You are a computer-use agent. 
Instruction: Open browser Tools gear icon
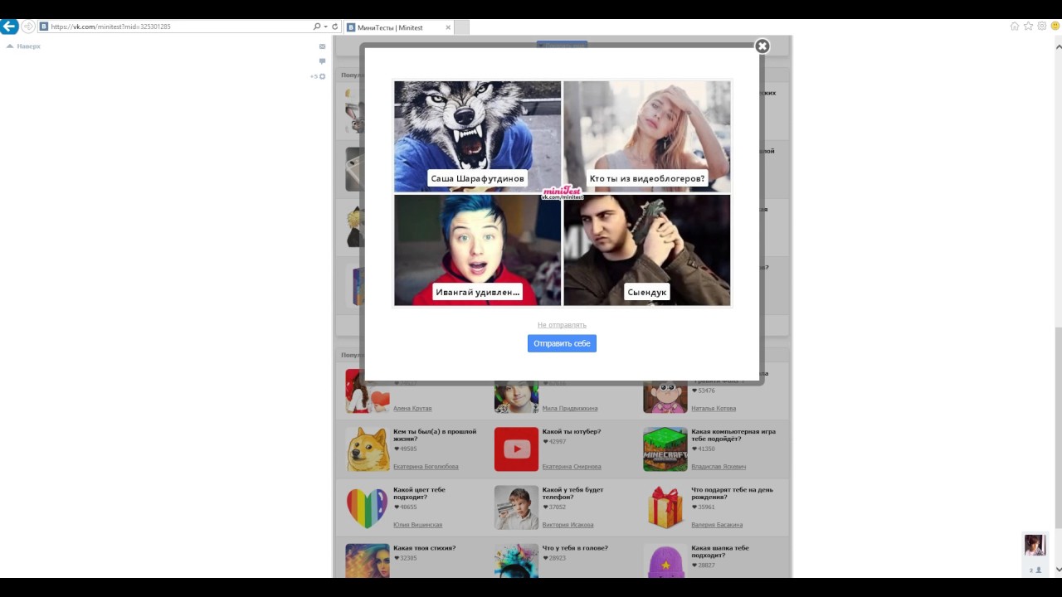[1042, 27]
